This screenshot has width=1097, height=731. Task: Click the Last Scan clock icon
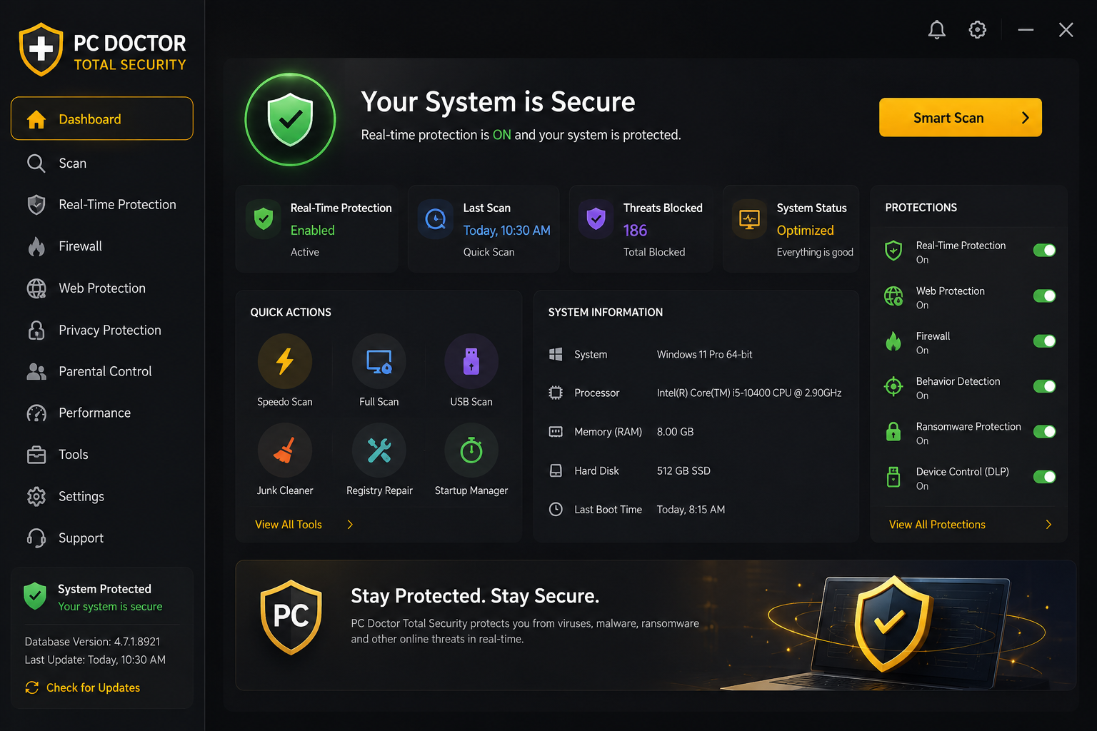(436, 218)
